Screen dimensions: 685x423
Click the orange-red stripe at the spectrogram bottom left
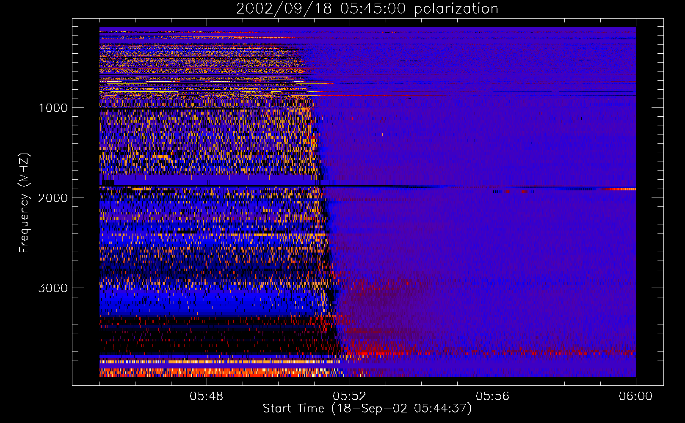click(216, 373)
